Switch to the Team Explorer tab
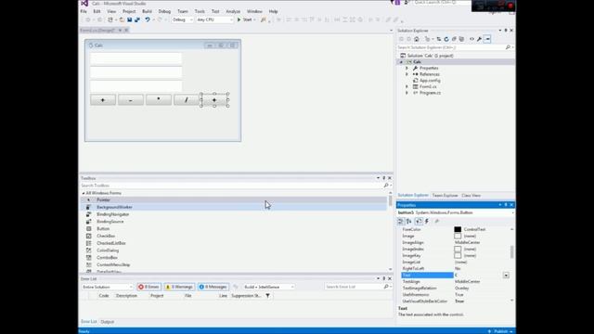The width and height of the screenshot is (594, 334). click(x=445, y=196)
